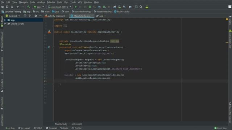Image resolution: width=232 pixels, height=130 pixels.
Task: Open the Structure side tab
Action: (2, 86)
